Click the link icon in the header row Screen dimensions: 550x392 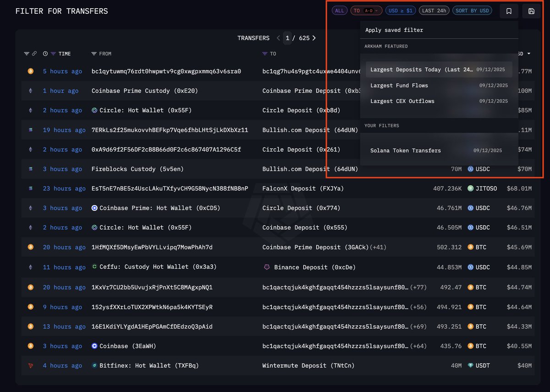34,54
